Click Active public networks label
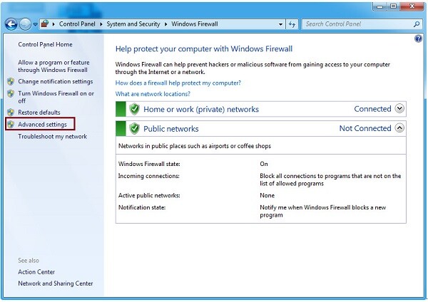The height and width of the screenshot is (302, 428). pos(149,195)
